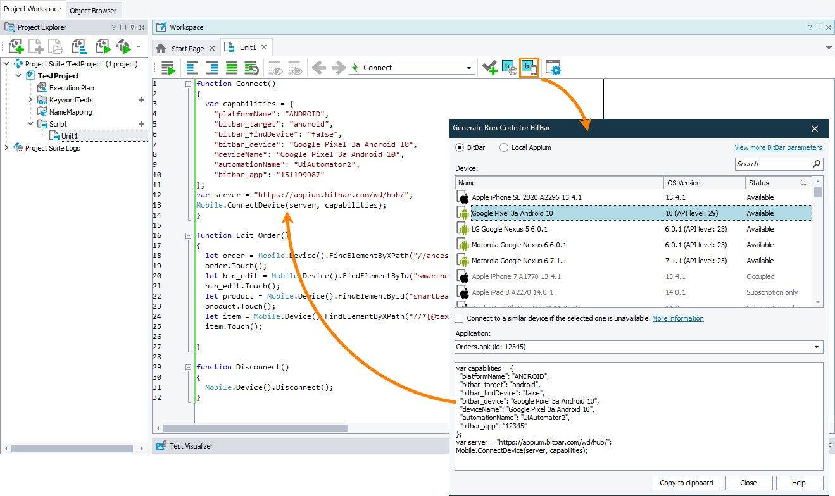
Task: Open the Connect routine dropdown
Action: click(468, 67)
